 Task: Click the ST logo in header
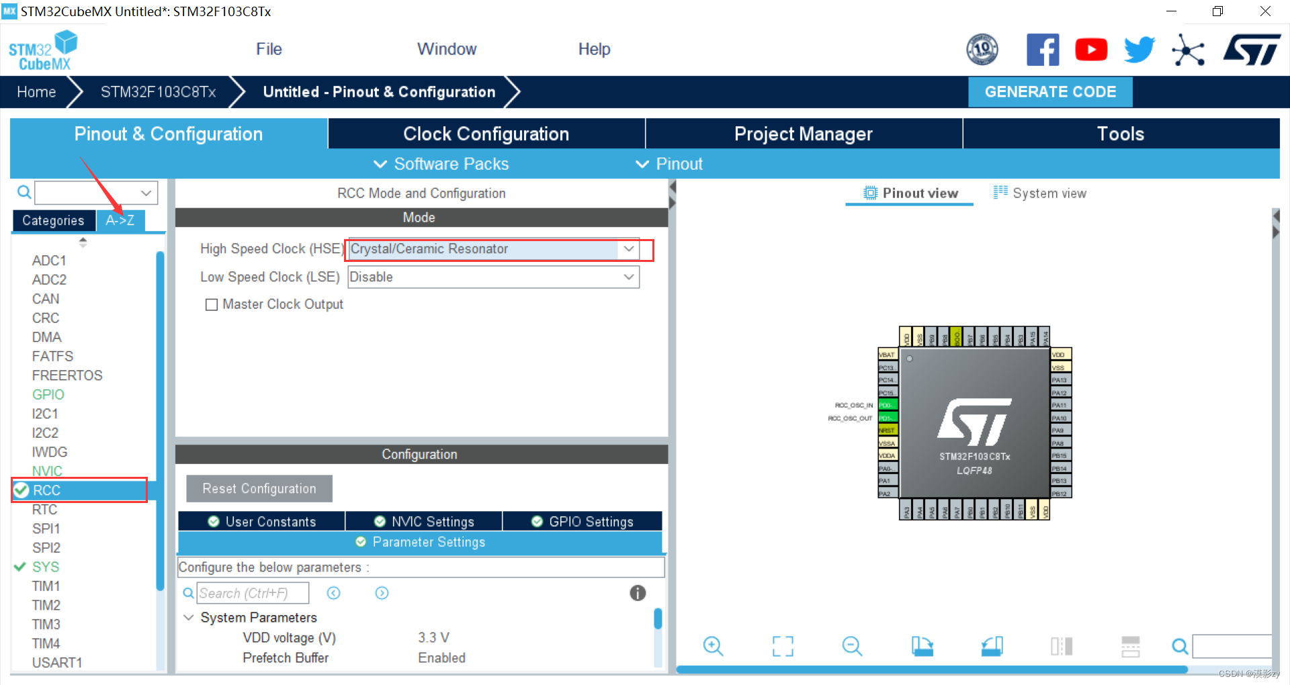point(1252,49)
